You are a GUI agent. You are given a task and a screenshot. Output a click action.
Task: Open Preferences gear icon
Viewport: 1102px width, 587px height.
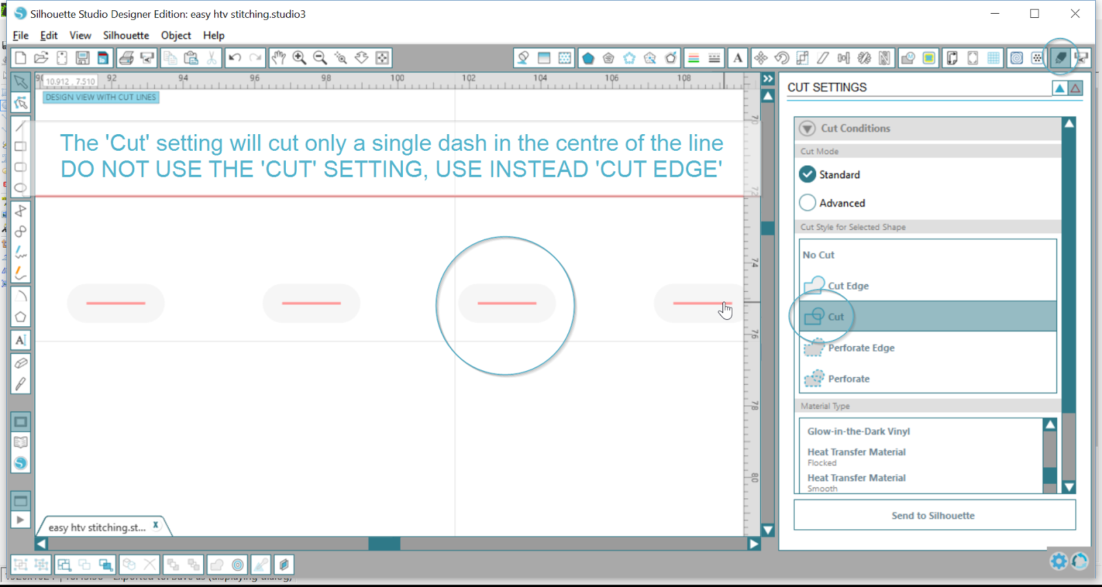coord(1059,562)
